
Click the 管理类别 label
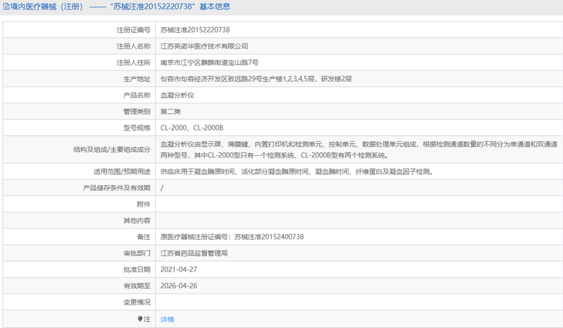(x=137, y=112)
